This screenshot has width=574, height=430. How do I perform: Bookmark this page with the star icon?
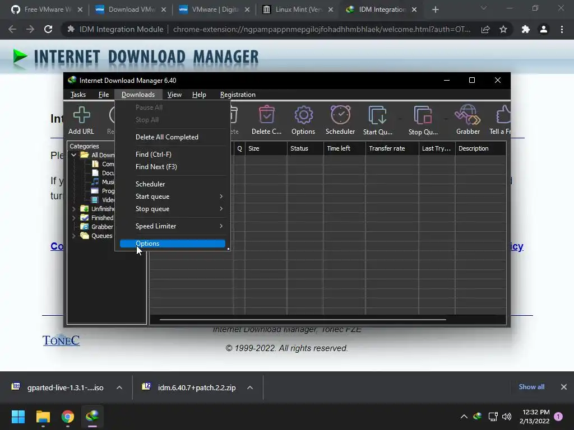coord(503,29)
